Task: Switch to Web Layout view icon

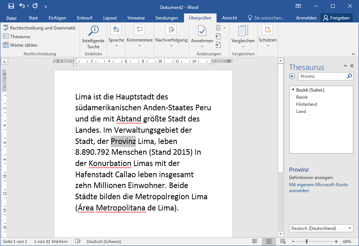Action: pyautogui.click(x=283, y=241)
